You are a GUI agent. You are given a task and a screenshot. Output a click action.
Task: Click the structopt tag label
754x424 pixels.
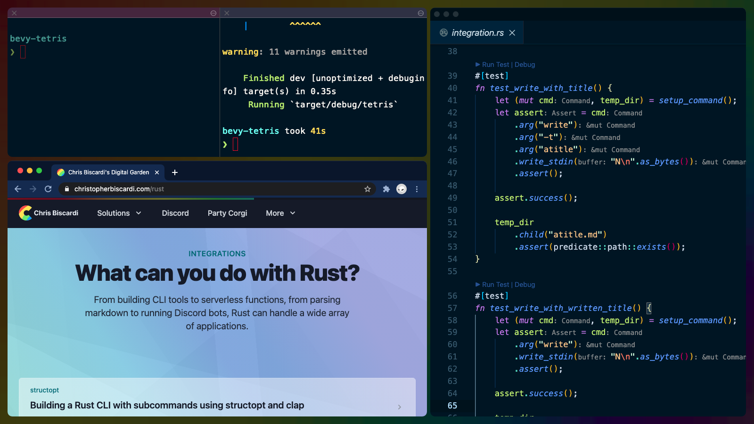[x=44, y=390]
